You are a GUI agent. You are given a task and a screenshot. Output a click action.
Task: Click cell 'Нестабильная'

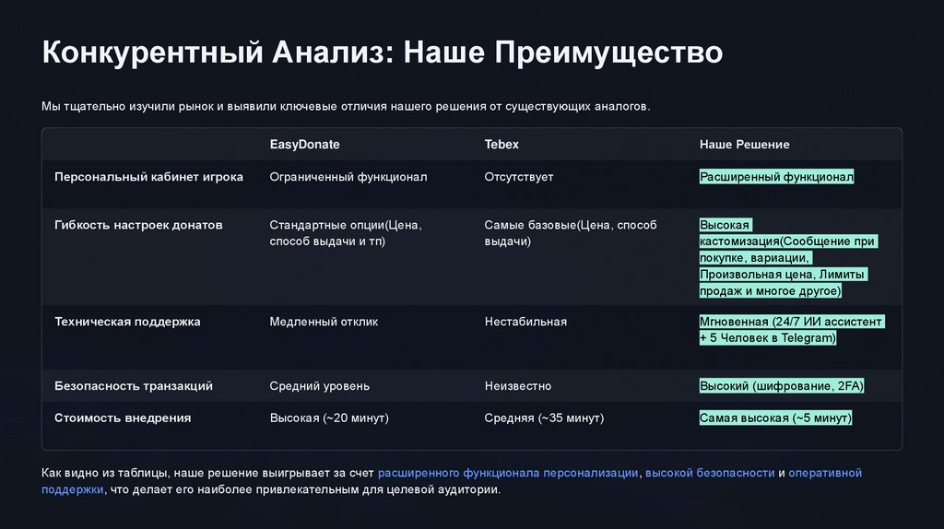click(x=525, y=322)
